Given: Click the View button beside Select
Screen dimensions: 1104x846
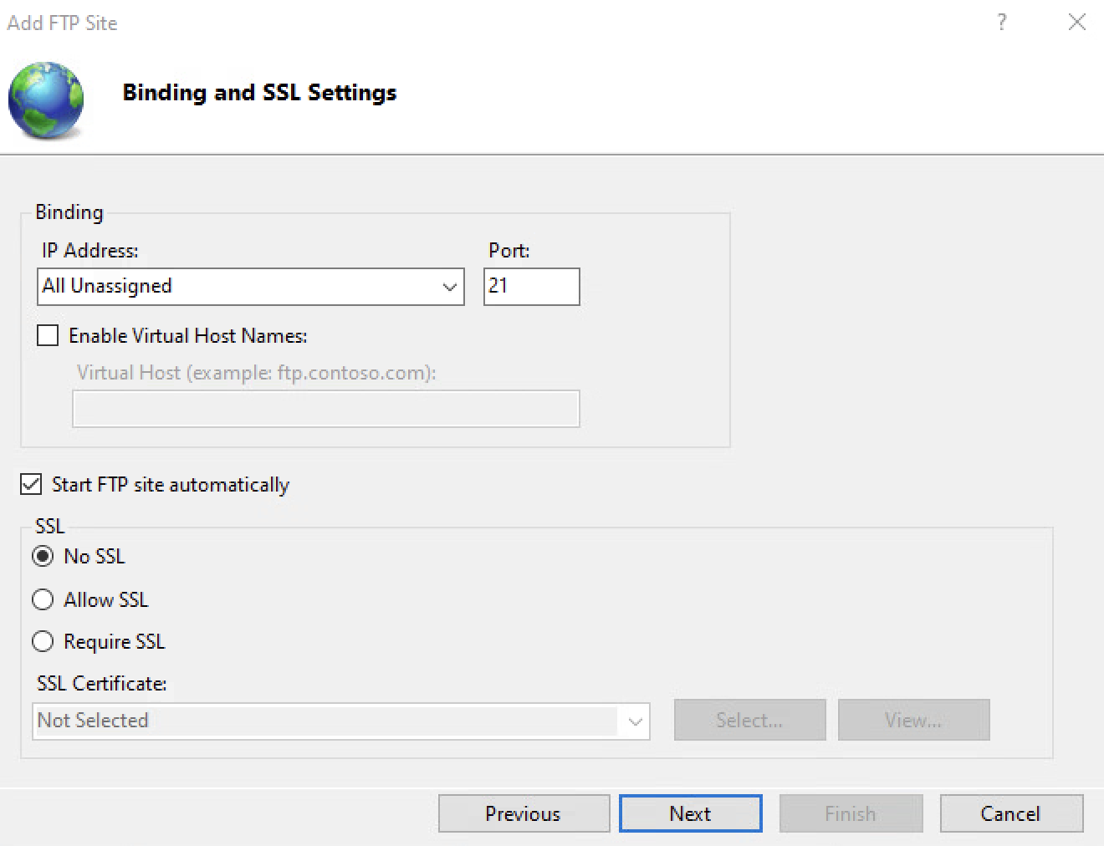Looking at the screenshot, I should click(x=913, y=720).
